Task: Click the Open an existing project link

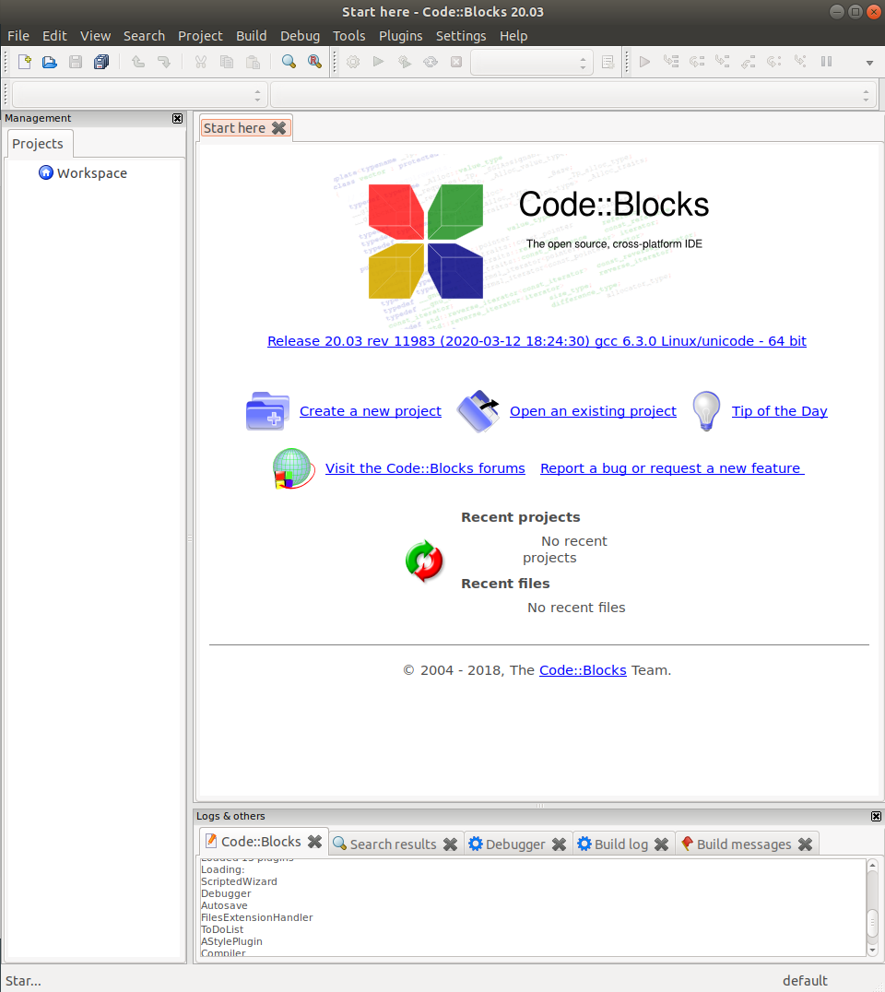Action: [593, 411]
